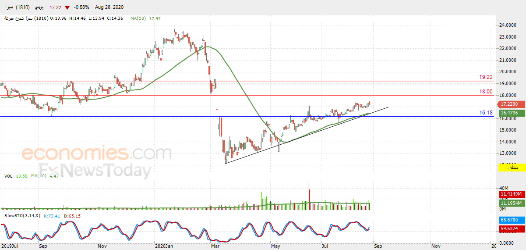
Task: Click the economies.com watermark logo
Action: point(96,154)
